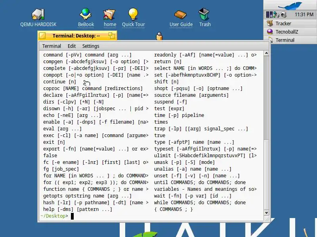Click the 'coproc [NAME] command [redirections]' line
Viewport: 317px width, 237px height.
[93, 88]
